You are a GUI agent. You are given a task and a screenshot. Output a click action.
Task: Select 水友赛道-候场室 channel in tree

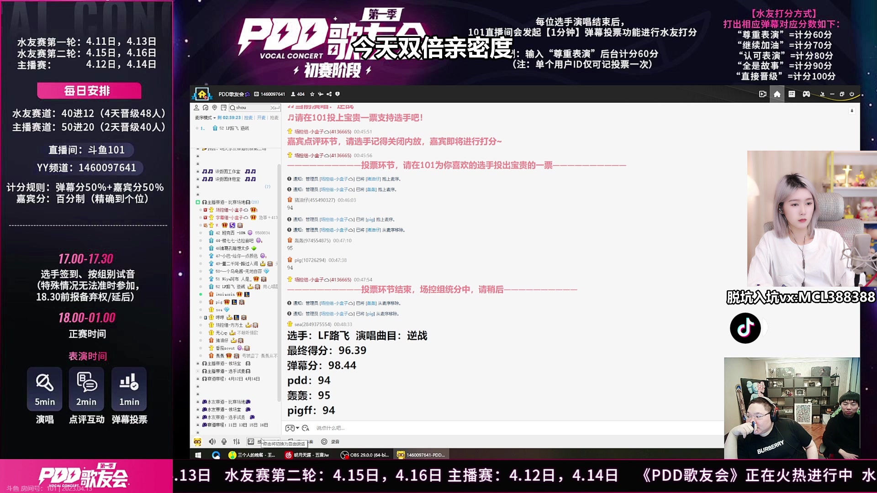(x=224, y=409)
